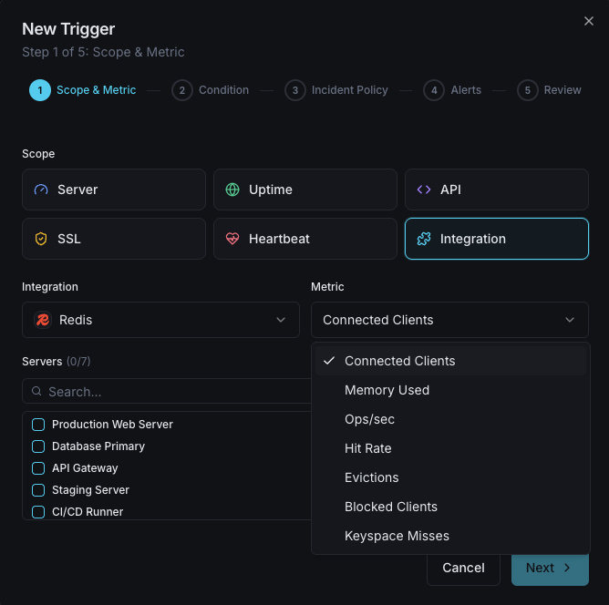
Task: Select Connected Clients option in list
Action: (450, 361)
